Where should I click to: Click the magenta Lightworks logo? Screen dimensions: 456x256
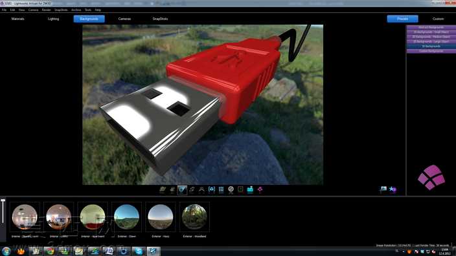click(x=431, y=177)
